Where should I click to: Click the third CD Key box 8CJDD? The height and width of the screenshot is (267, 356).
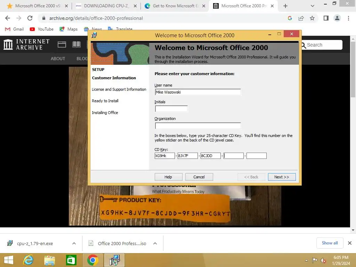[x=210, y=156]
